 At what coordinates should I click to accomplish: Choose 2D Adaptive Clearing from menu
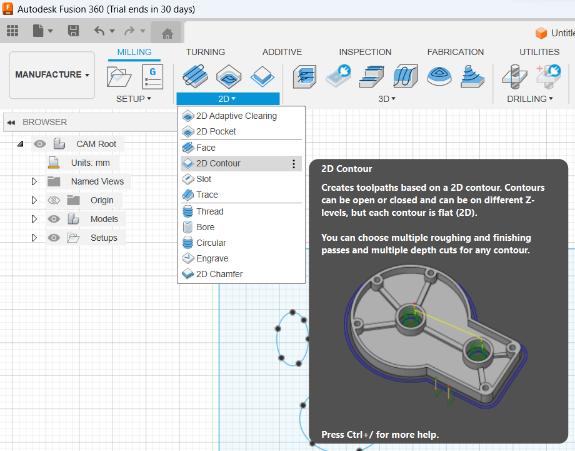click(x=241, y=116)
